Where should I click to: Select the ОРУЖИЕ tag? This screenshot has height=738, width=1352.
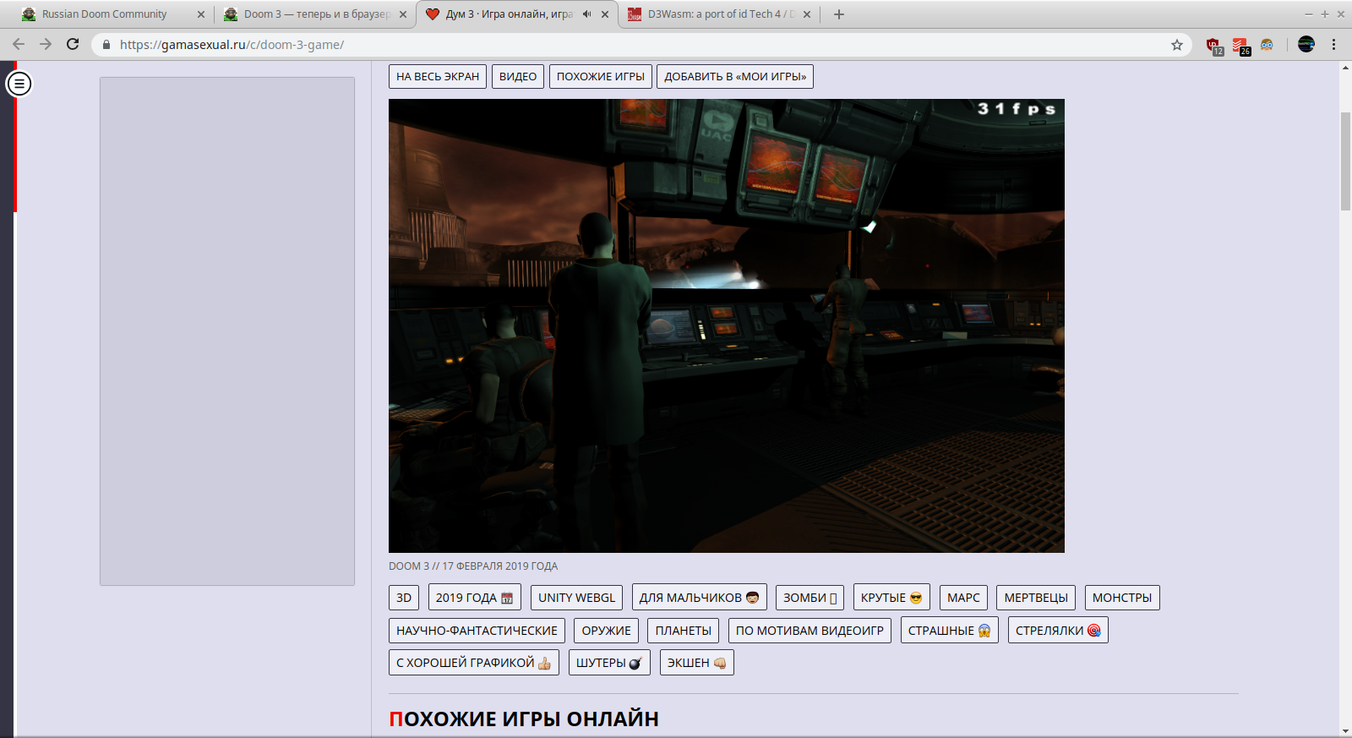coord(606,631)
